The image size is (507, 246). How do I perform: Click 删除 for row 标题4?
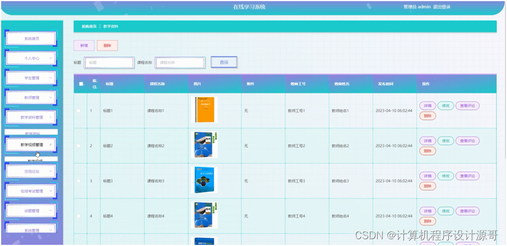[x=427, y=221]
